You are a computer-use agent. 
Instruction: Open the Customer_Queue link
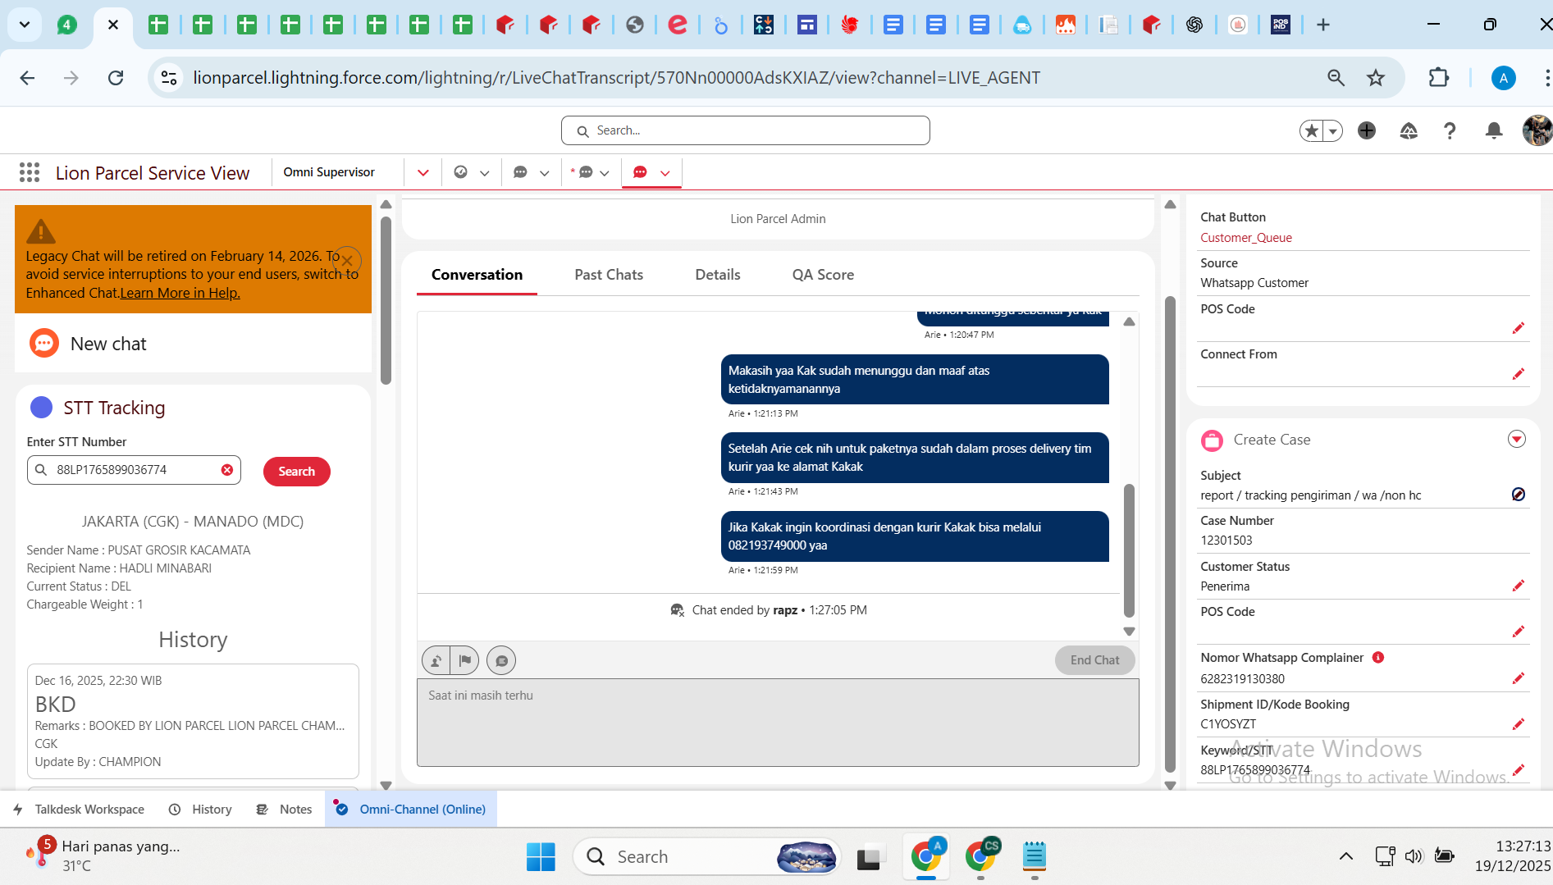[1245, 238]
